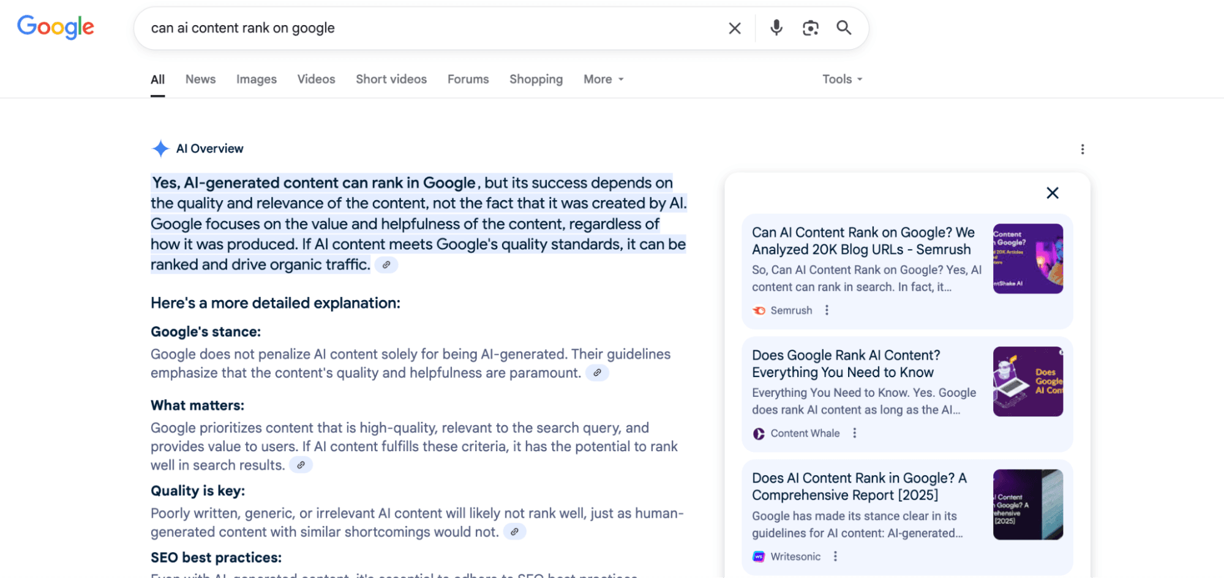This screenshot has width=1224, height=578.
Task: Close the sources side panel
Action: 1052,193
